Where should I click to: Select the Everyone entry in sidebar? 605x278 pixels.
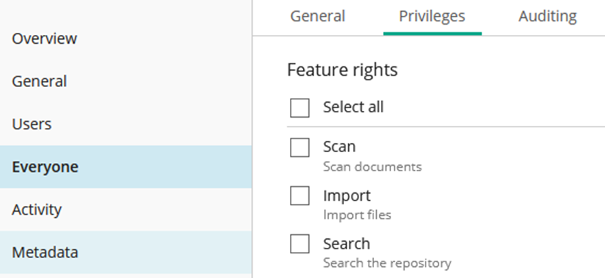click(x=126, y=167)
